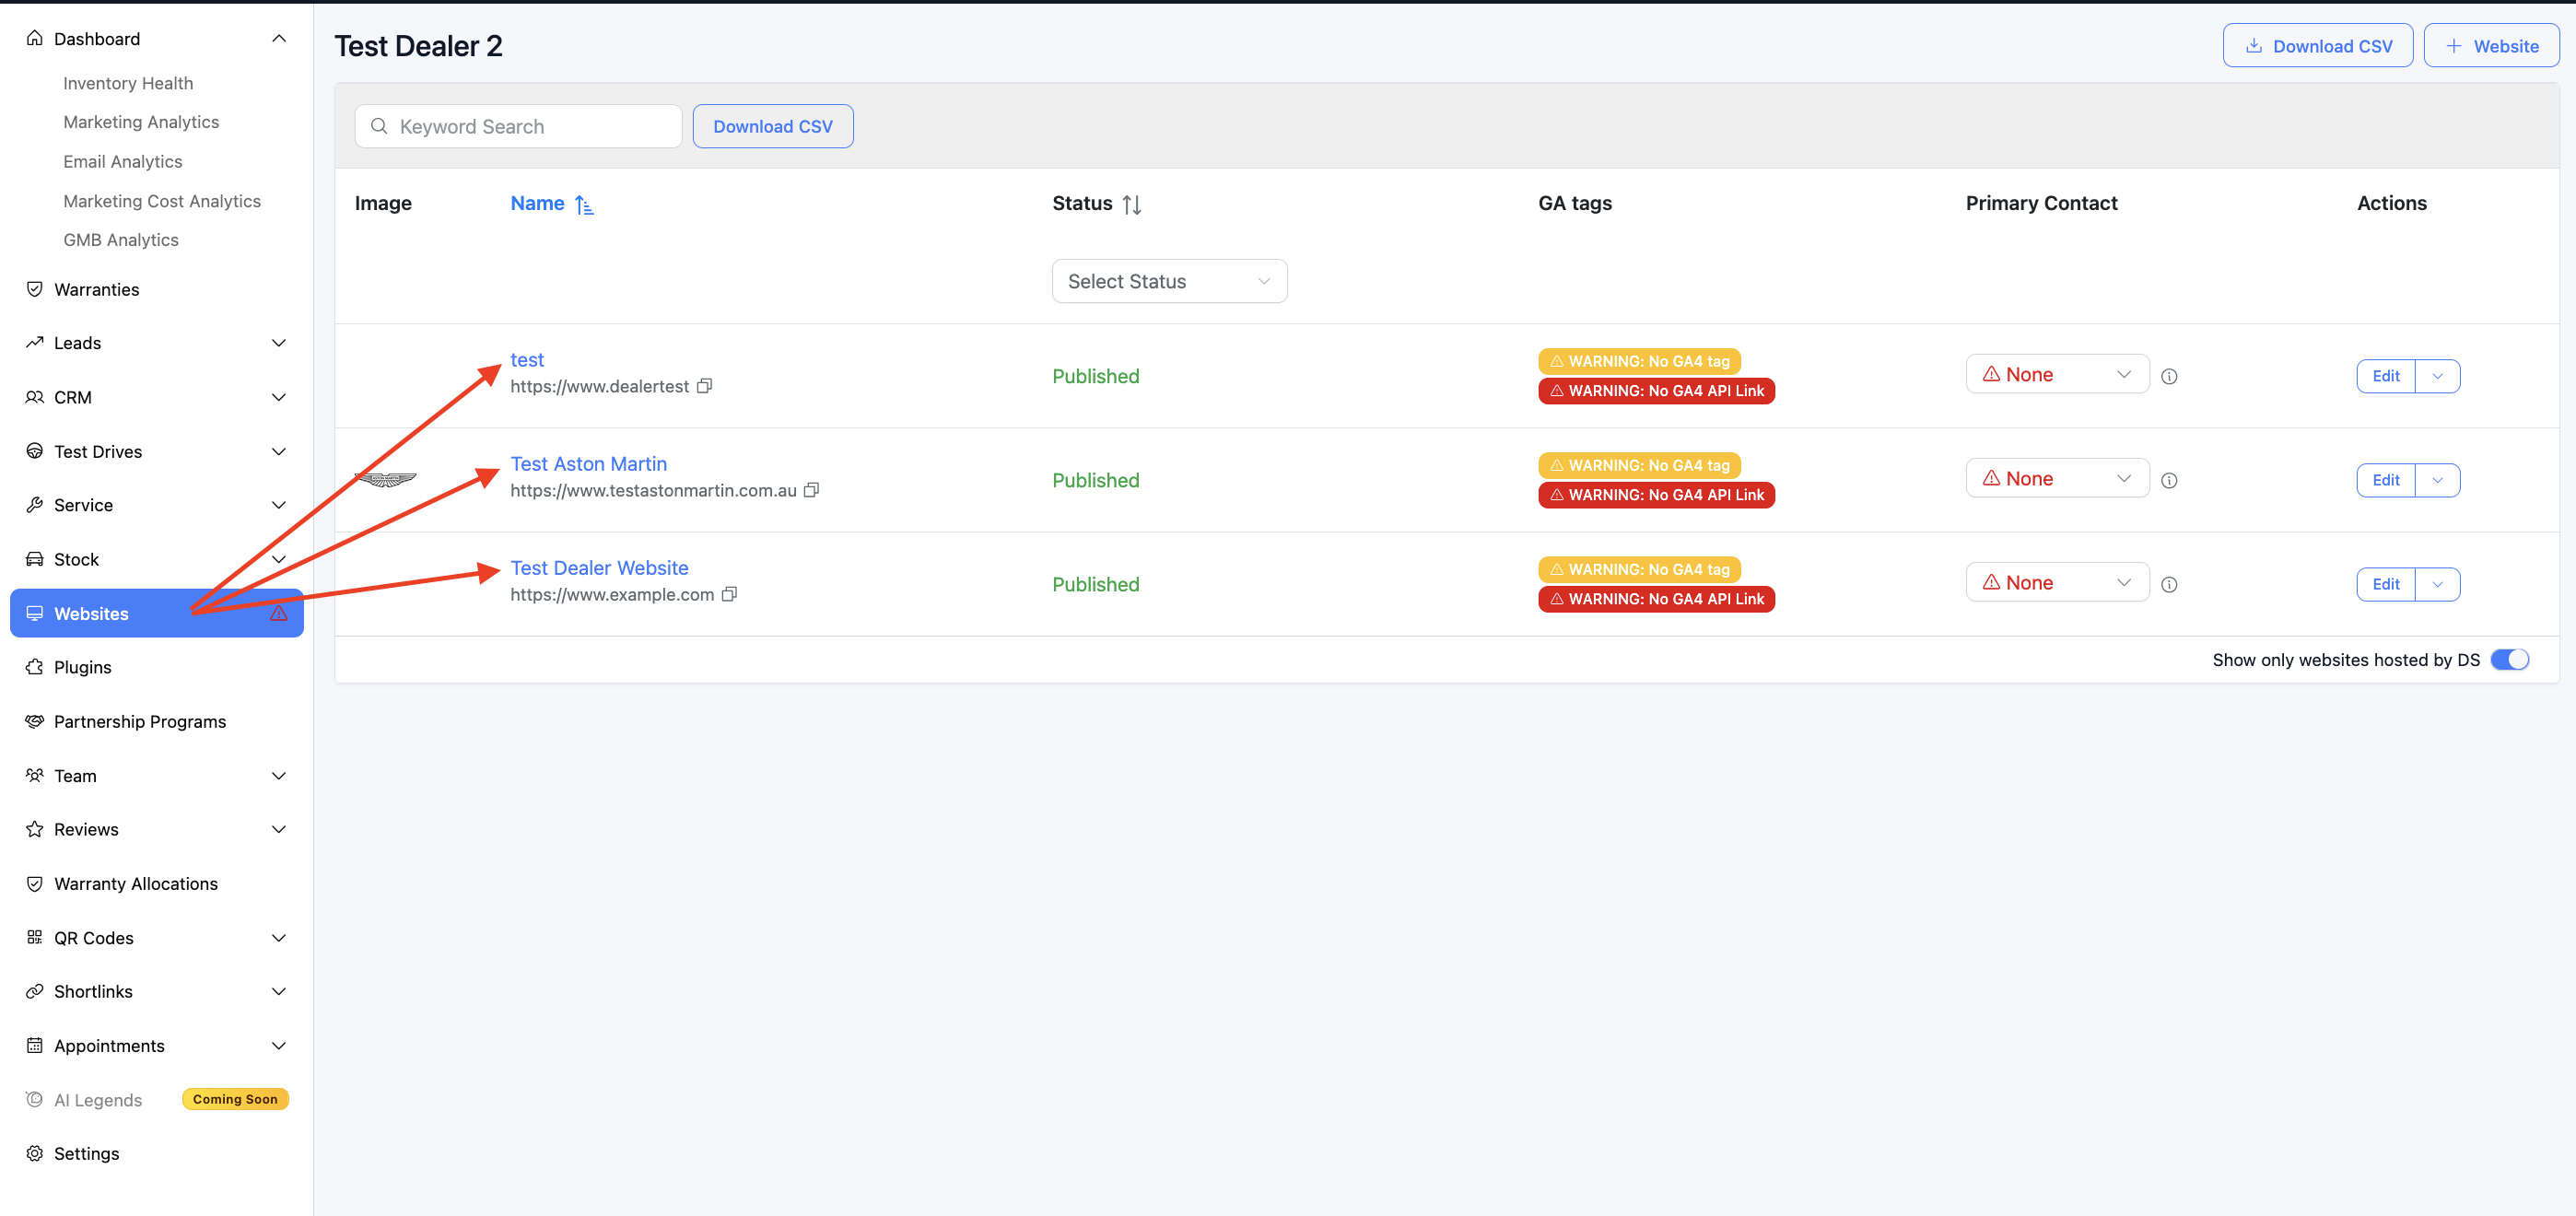Copy the example.com URL via icon
Image resolution: width=2576 pixels, height=1216 pixels.
pyautogui.click(x=729, y=594)
